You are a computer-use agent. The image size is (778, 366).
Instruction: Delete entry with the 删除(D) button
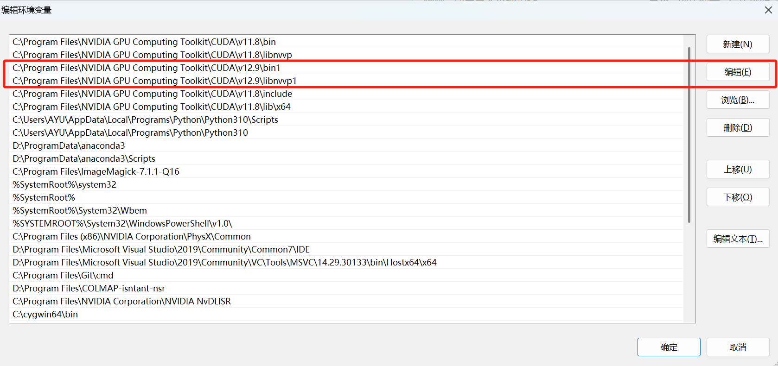738,127
